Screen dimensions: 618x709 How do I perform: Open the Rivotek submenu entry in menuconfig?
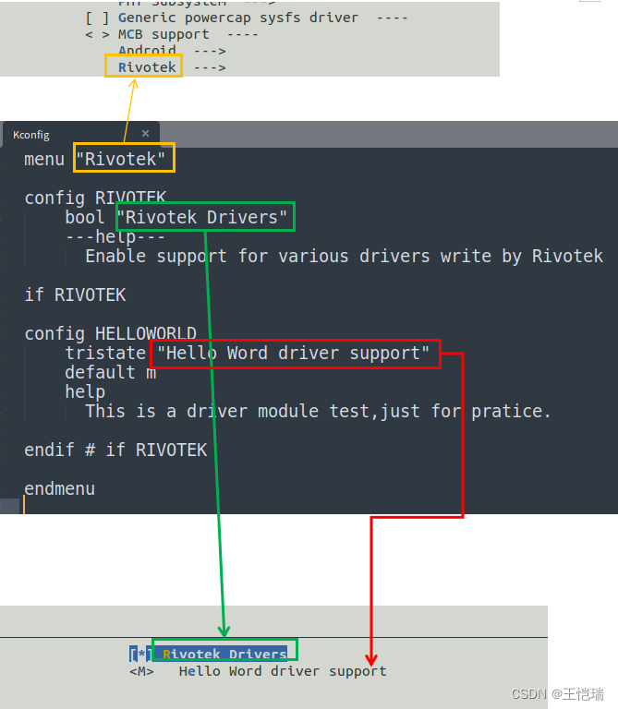tap(147, 67)
